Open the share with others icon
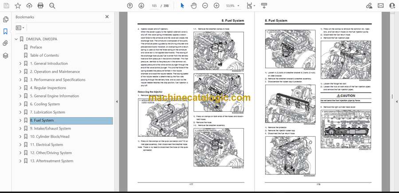This screenshot has width=399, height=193. (x=392, y=6)
